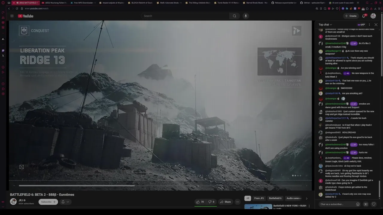The height and width of the screenshot is (215, 383).
Task: Expand the Top chat dropdown
Action: tap(325, 25)
